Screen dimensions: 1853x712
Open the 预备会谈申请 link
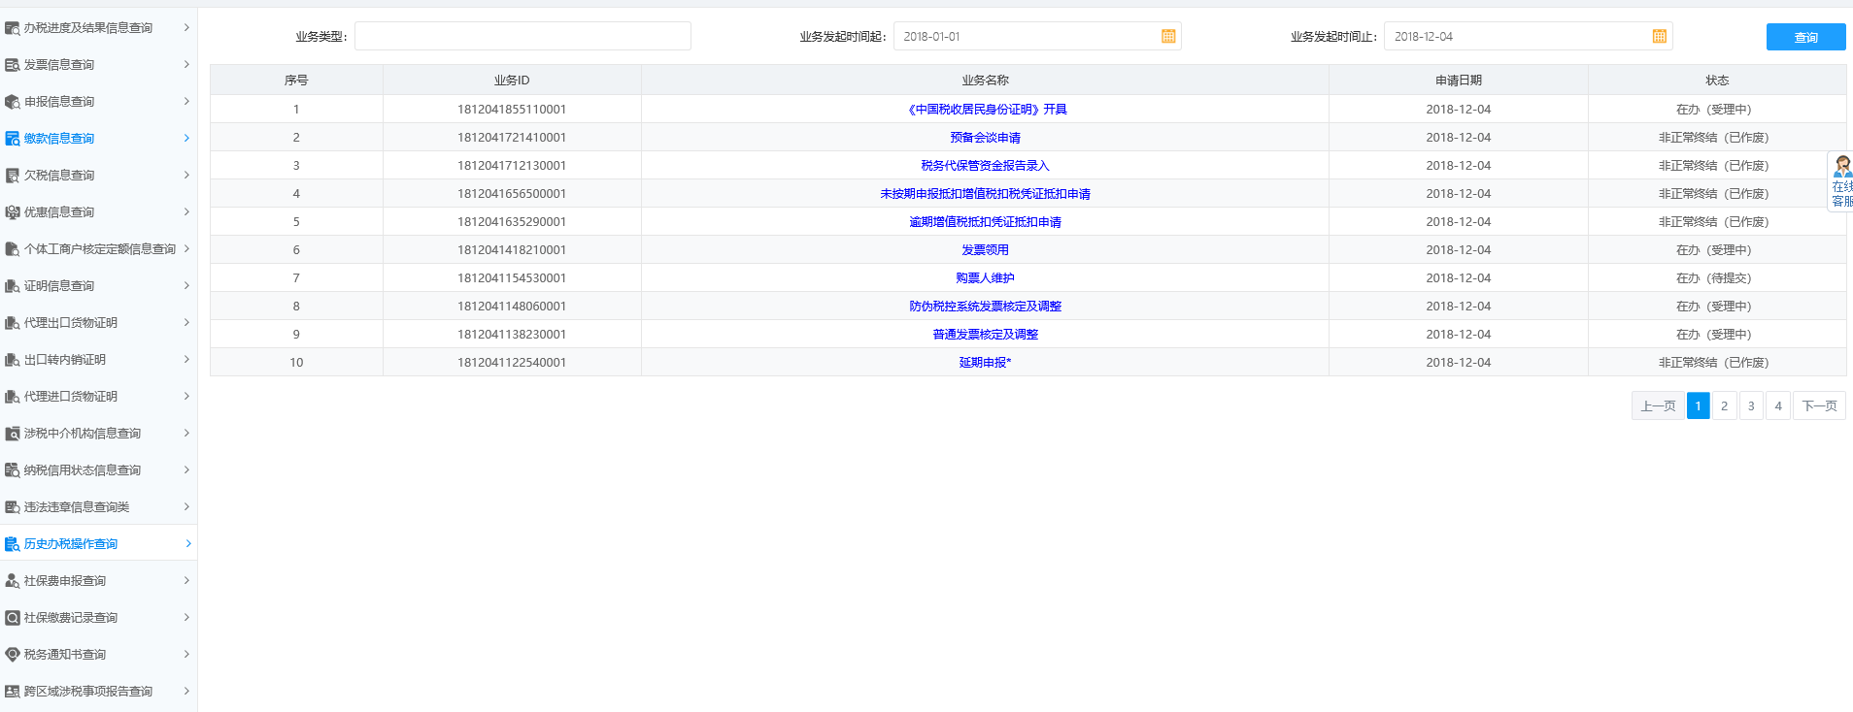(985, 138)
